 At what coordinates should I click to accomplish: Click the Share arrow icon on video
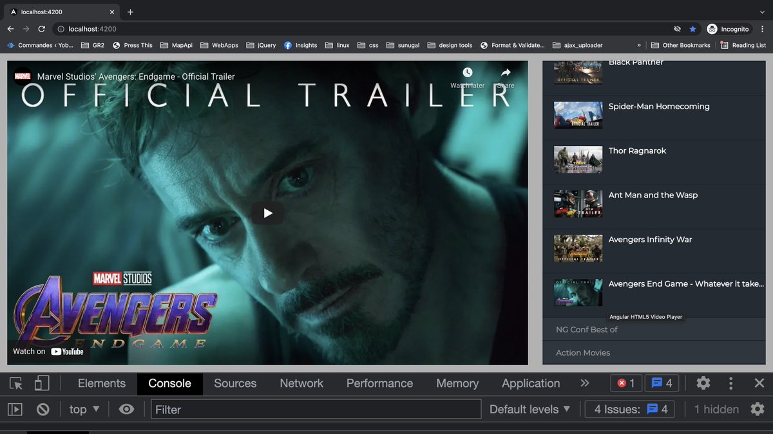tap(506, 73)
